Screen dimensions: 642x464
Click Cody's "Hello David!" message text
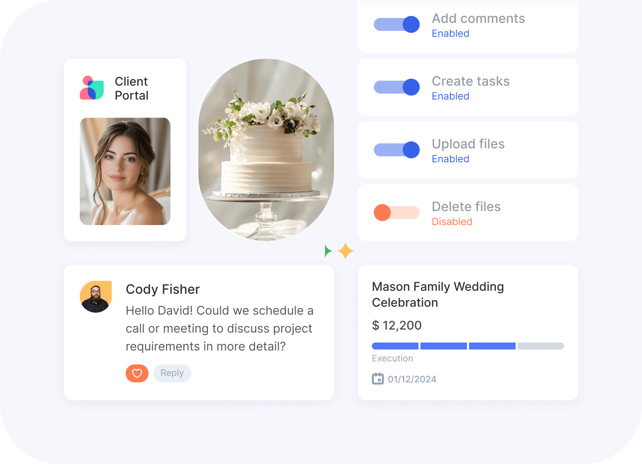tap(219, 329)
